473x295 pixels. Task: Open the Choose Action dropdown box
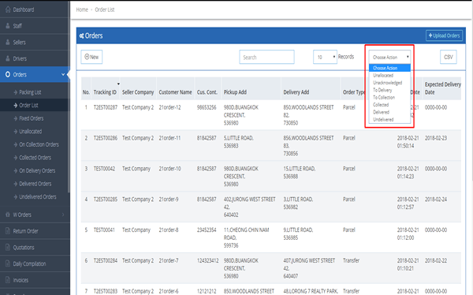pyautogui.click(x=389, y=57)
